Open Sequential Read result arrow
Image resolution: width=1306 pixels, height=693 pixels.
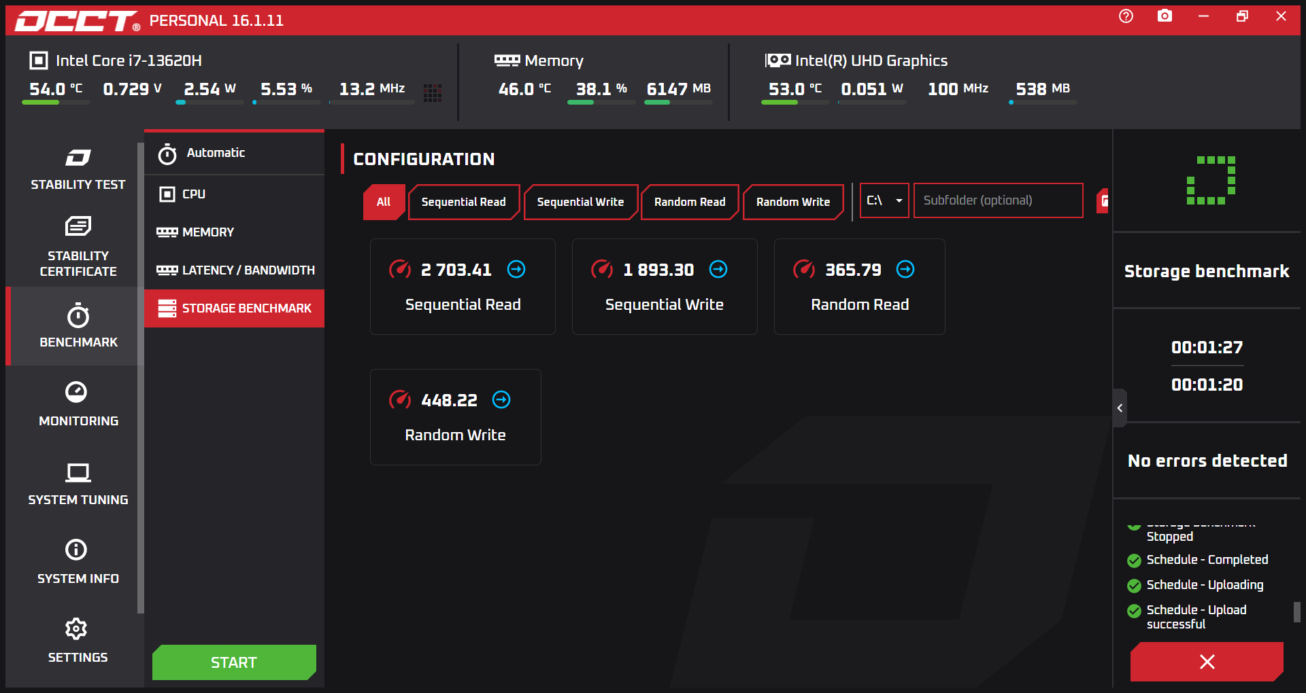point(516,270)
